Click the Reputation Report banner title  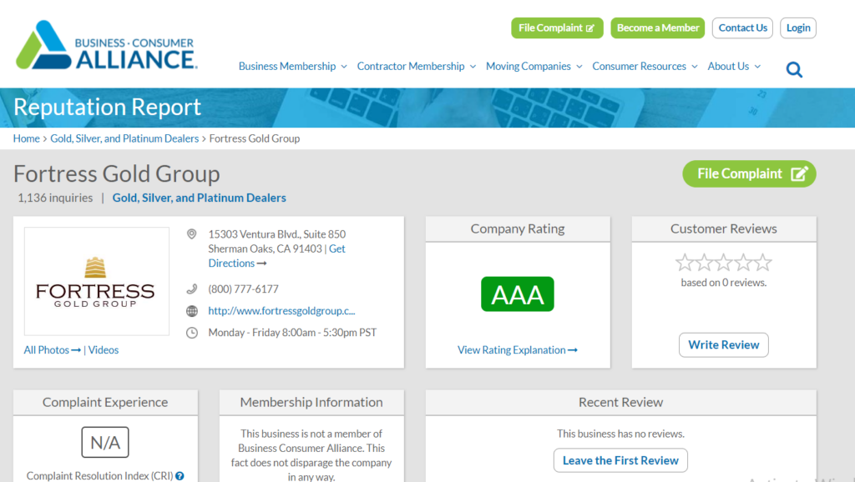pyautogui.click(x=108, y=107)
